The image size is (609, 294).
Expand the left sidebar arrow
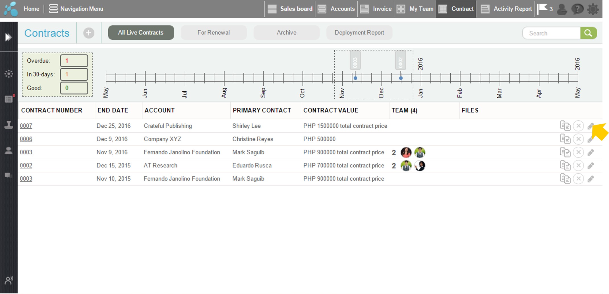[9, 37]
